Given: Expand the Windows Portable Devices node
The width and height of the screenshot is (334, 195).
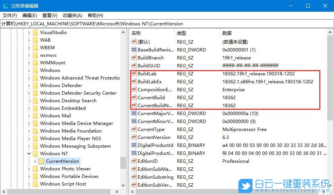Looking at the screenshot, I should (x=29, y=176).
